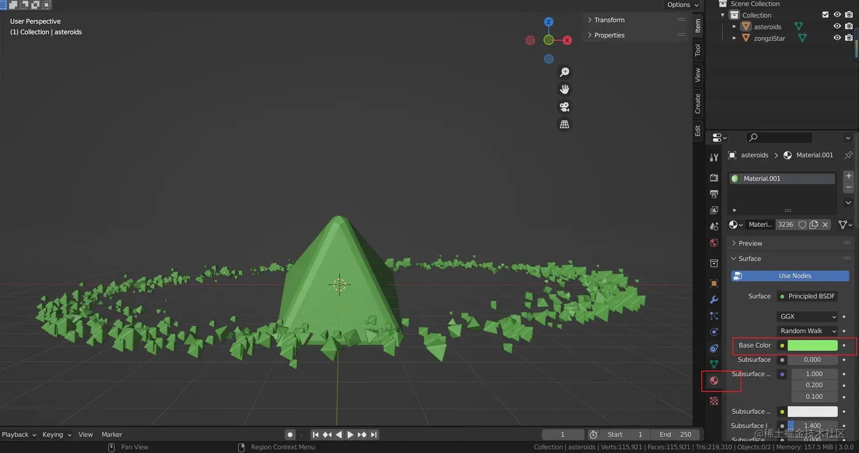Open the Keying menu
859x453 pixels.
tap(57, 435)
